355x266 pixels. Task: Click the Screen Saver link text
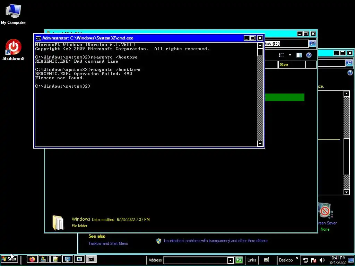[x=327, y=223]
